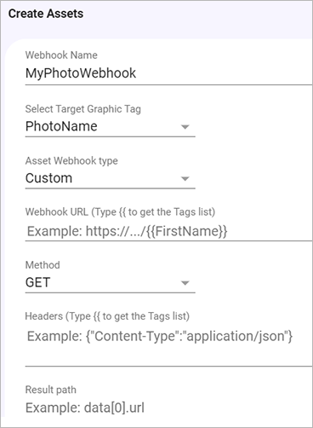313x428 pixels.
Task: Focus the Webhook URL input field
Action: click(x=169, y=231)
